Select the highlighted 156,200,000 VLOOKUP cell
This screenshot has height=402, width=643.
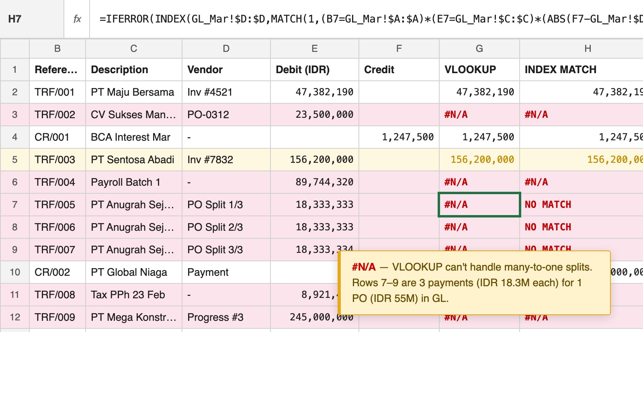point(479,160)
